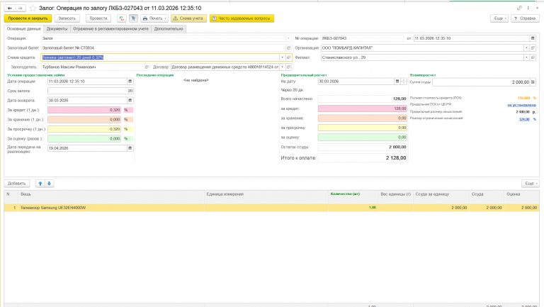Click the На дату stepper arrows

404,82
